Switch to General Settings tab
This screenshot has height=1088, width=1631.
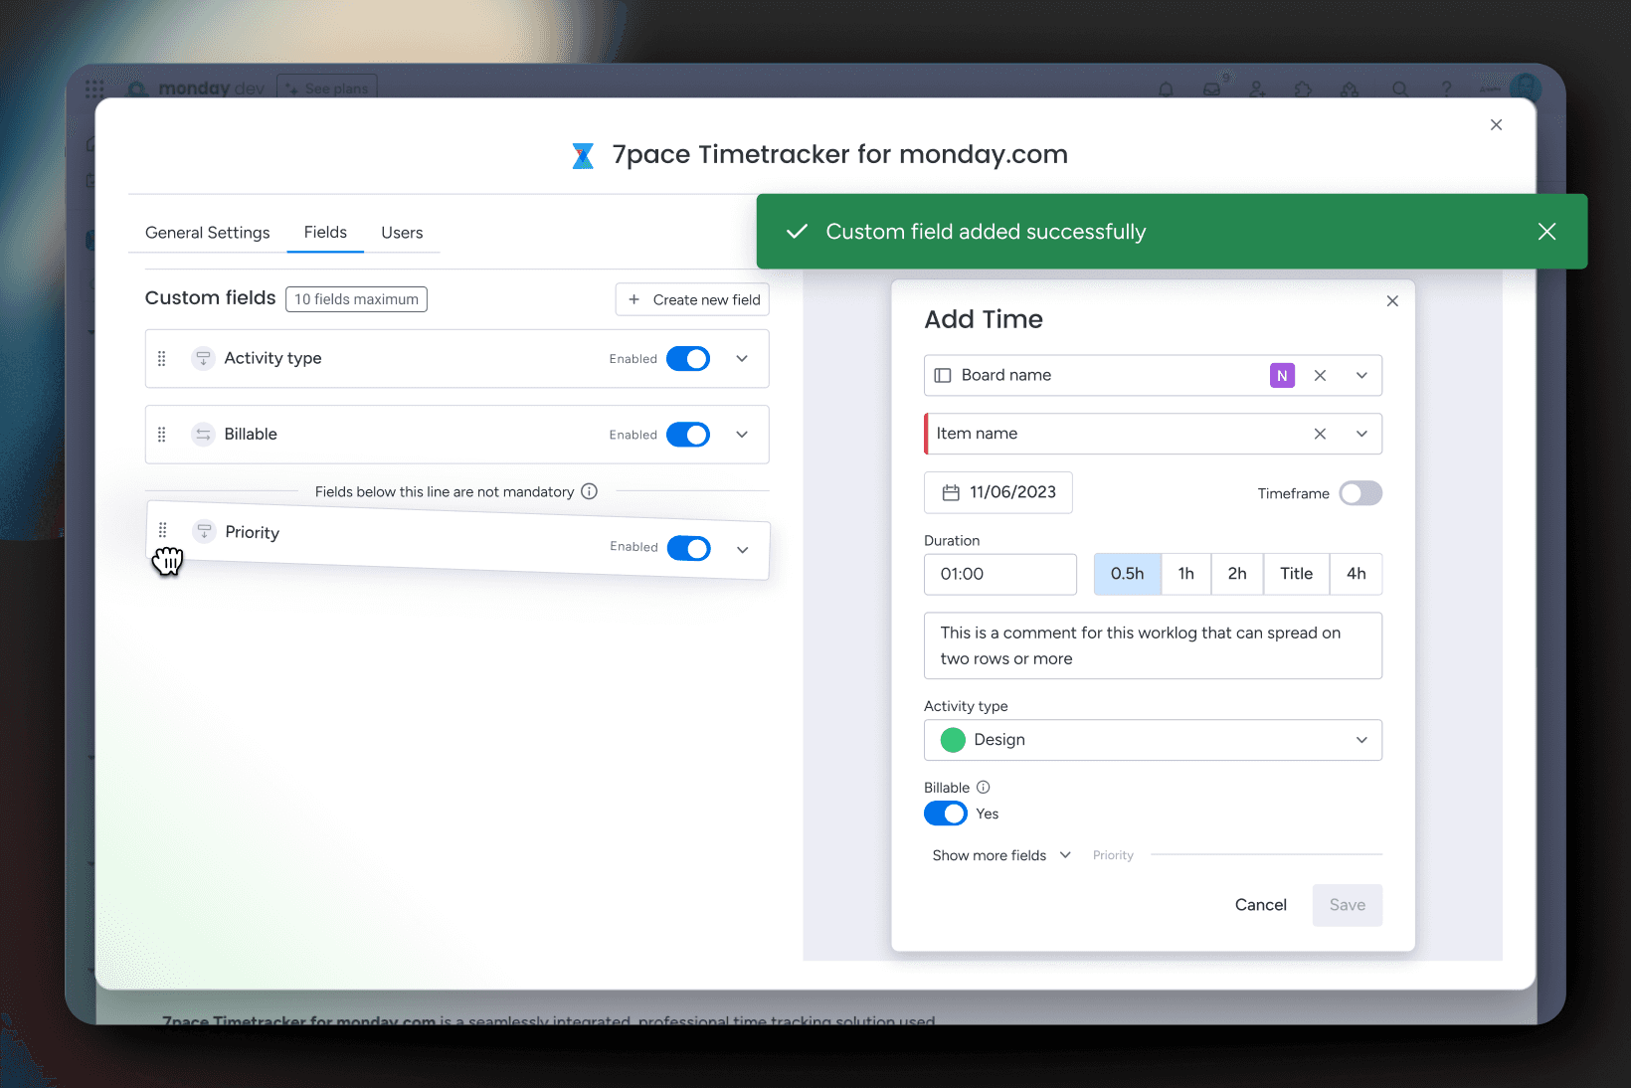207,233
